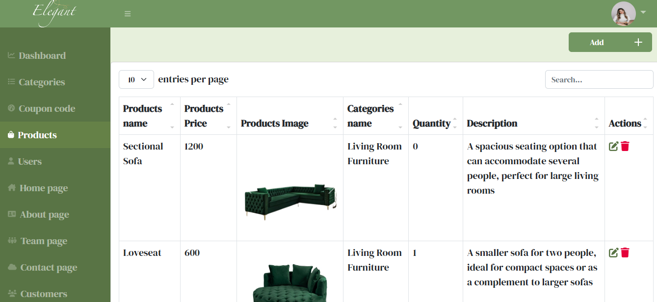This screenshot has height=302, width=657.
Task: Click the hamburger menu icon in header
Action: pyautogui.click(x=128, y=14)
